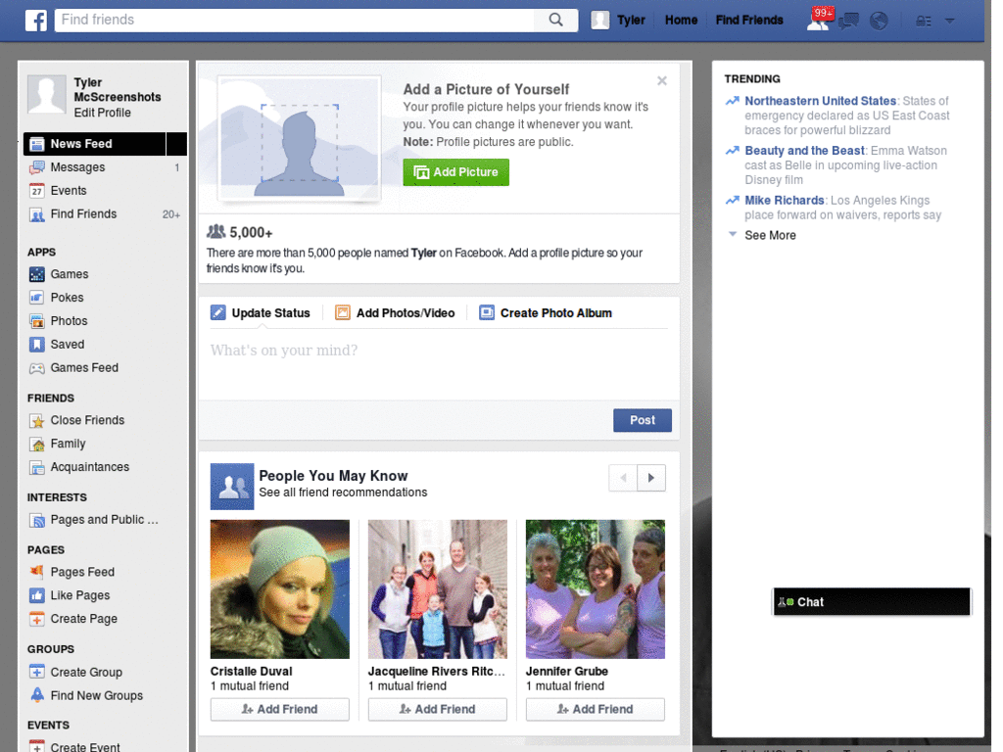1003x752 pixels.
Task: Click the Create Event plus icon
Action: coord(37,747)
